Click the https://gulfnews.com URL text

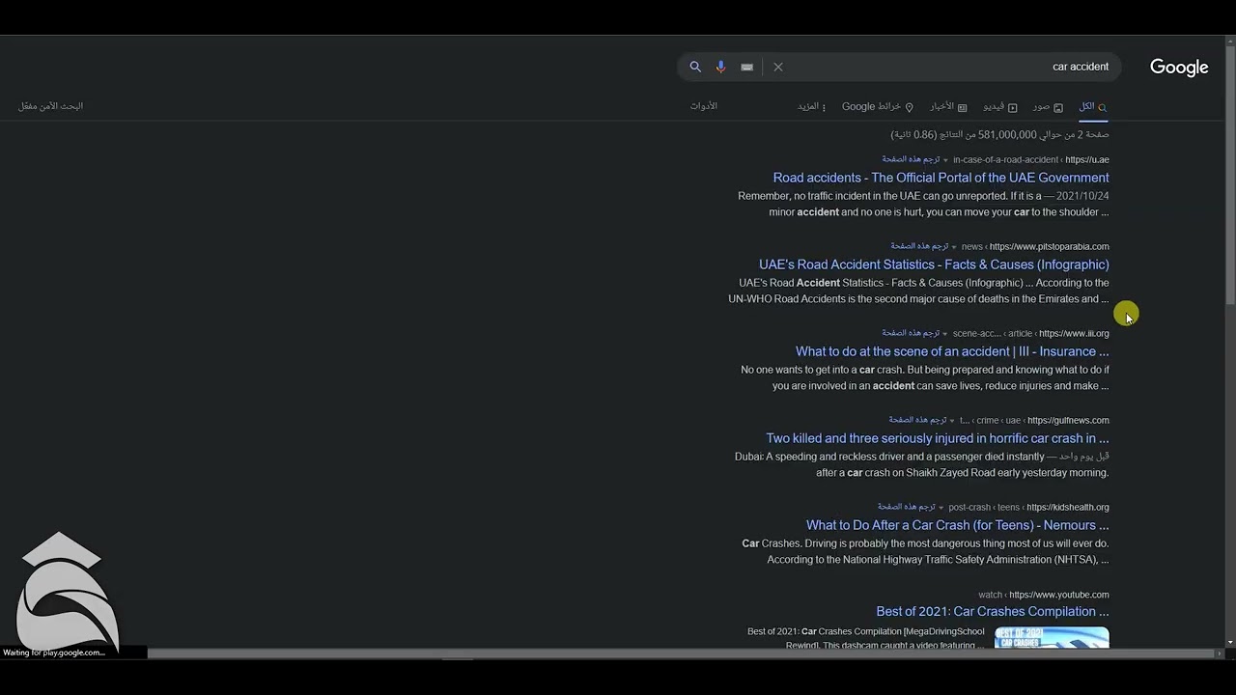click(x=1068, y=421)
